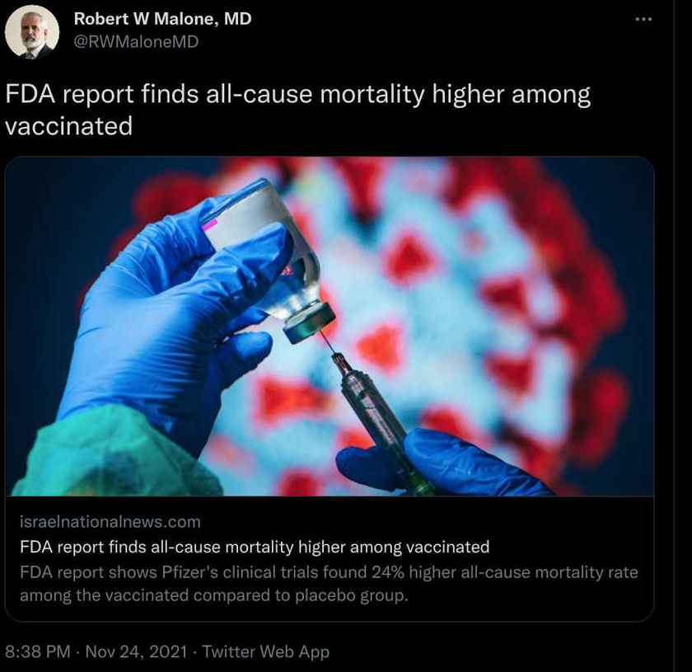Click the vertical column divider at right edge
692x672 pixels.
(674, 336)
